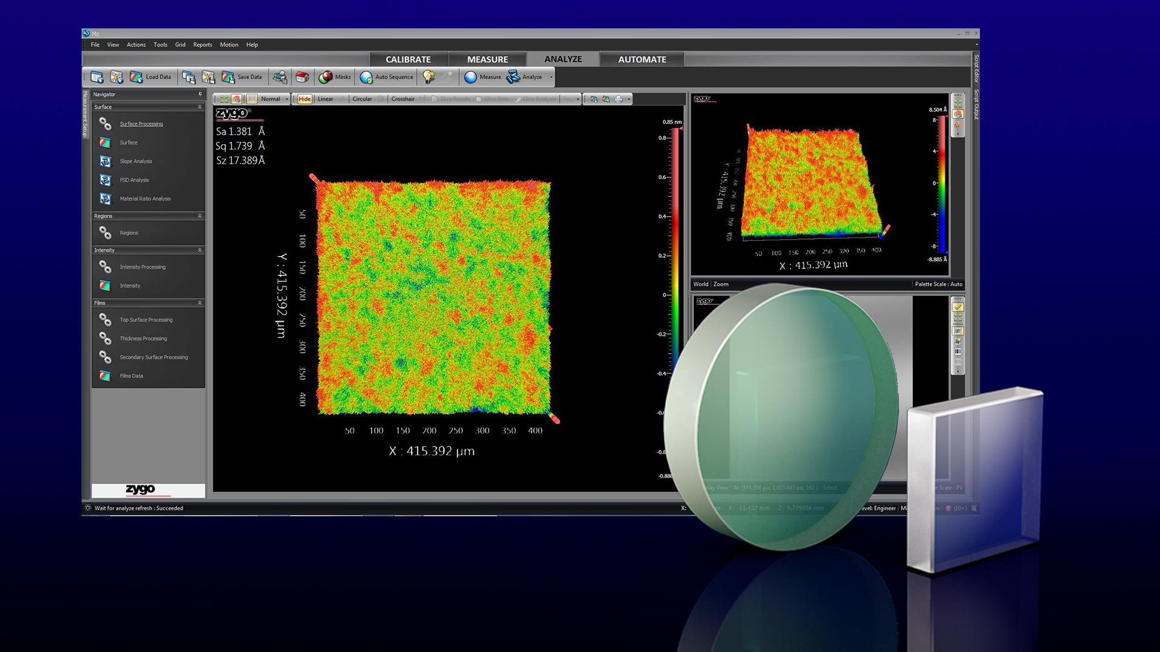Open Intensity plot icon in Navigator

click(x=105, y=286)
